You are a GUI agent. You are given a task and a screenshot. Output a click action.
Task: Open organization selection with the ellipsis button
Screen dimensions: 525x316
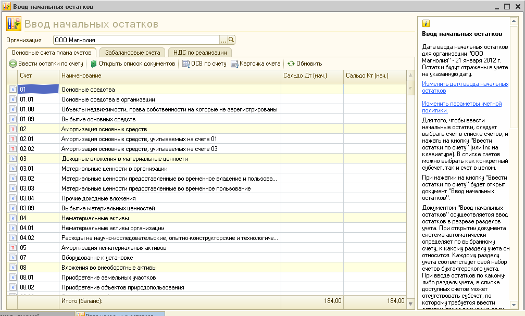click(x=223, y=40)
